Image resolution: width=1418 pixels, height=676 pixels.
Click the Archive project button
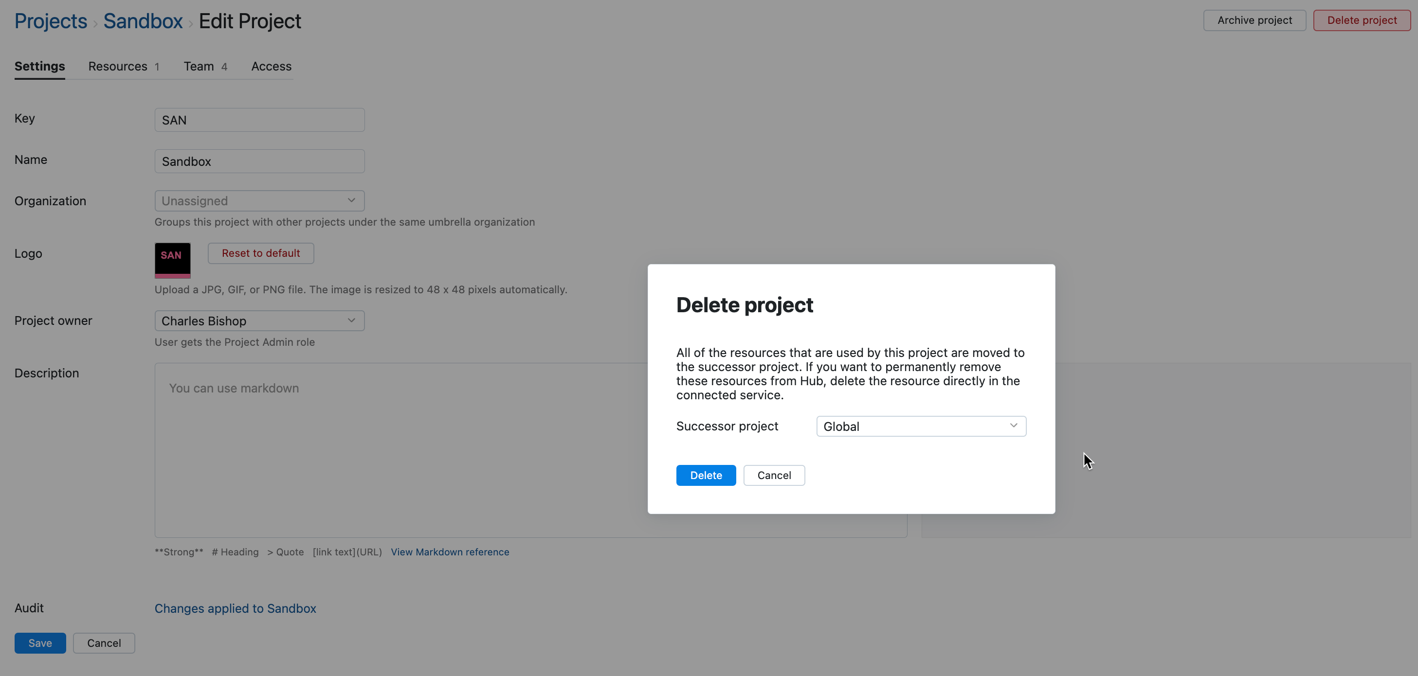[x=1254, y=20]
